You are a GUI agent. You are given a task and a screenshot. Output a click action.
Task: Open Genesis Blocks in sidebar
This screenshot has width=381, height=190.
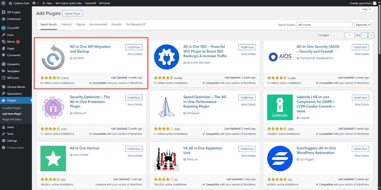pyautogui.click(x=16, y=87)
